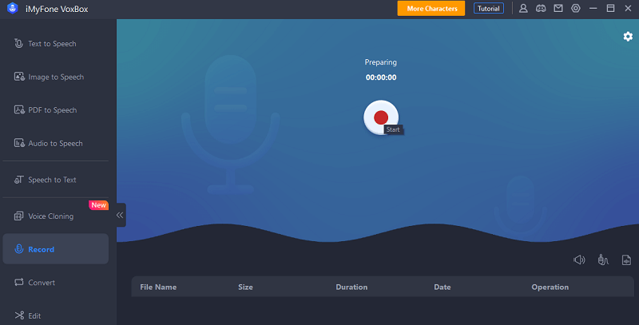Open the Discord community icon
Viewport: 639px width, 325px height.
541,9
